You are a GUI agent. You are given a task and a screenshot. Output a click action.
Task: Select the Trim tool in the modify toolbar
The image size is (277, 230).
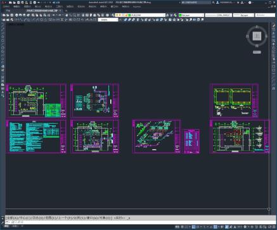pos(273,59)
